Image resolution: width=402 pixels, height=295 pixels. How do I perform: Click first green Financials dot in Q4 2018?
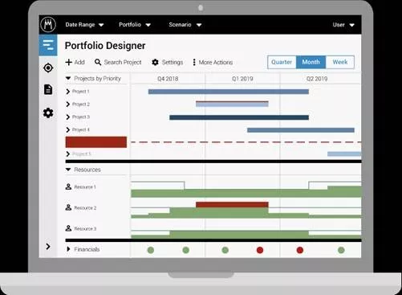(151, 250)
